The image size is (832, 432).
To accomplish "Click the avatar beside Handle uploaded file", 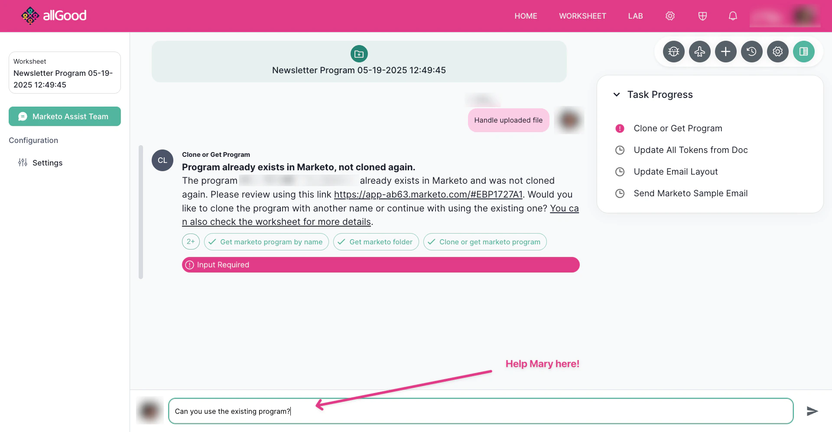I will pyautogui.click(x=569, y=120).
